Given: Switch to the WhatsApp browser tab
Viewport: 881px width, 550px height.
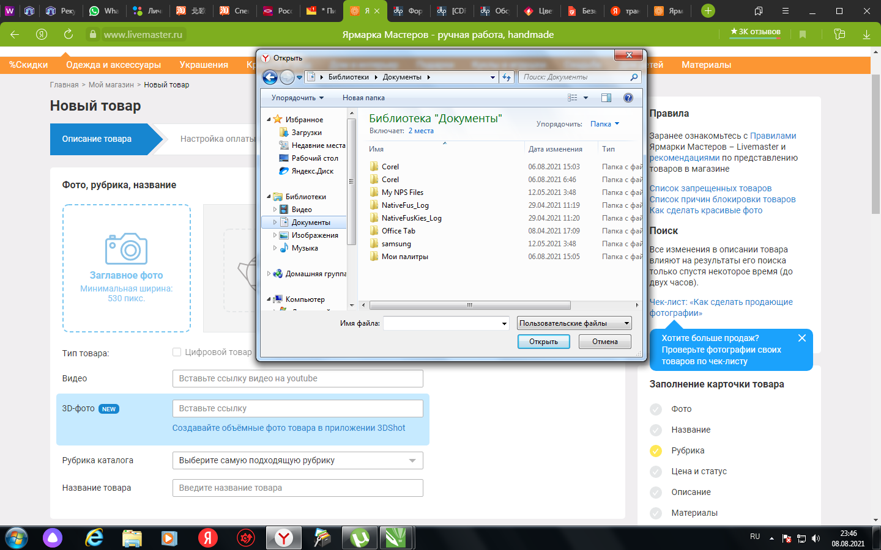Looking at the screenshot, I should (104, 11).
